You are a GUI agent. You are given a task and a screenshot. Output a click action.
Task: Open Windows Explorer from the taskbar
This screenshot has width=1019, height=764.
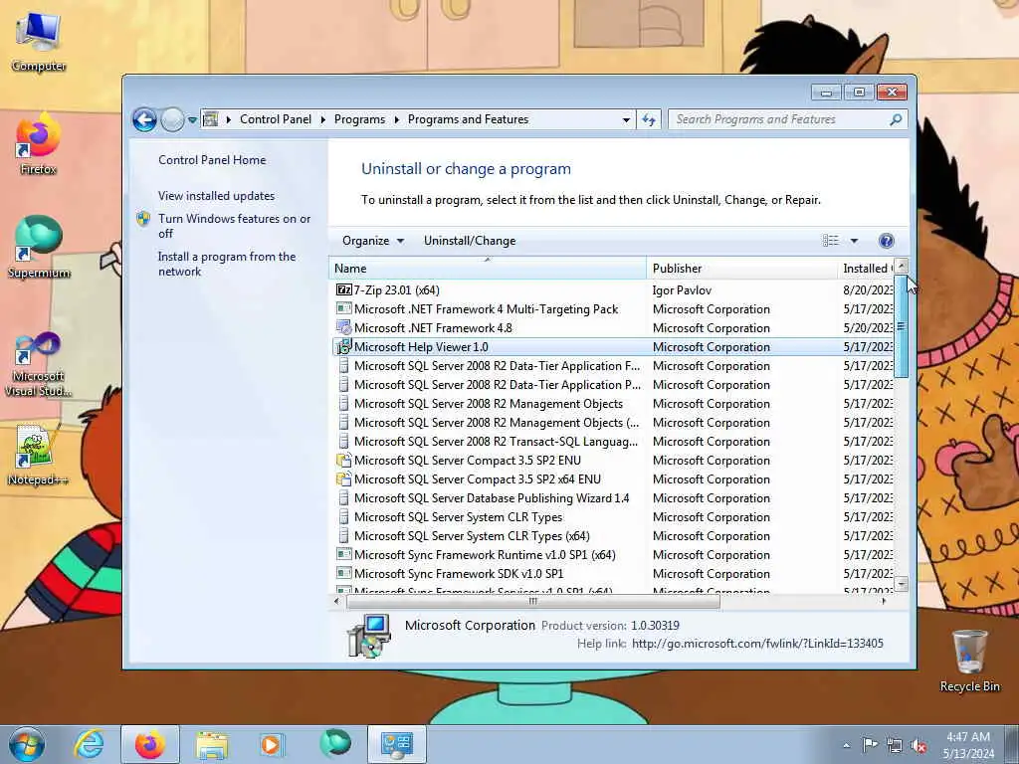coord(212,744)
